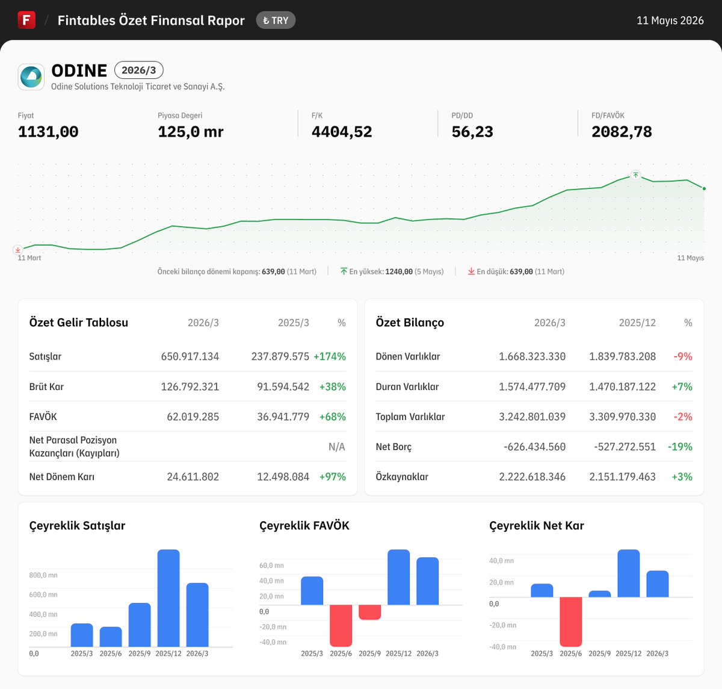Click FAVÖK change +68%
This screenshot has height=689, width=722.
[x=333, y=416]
